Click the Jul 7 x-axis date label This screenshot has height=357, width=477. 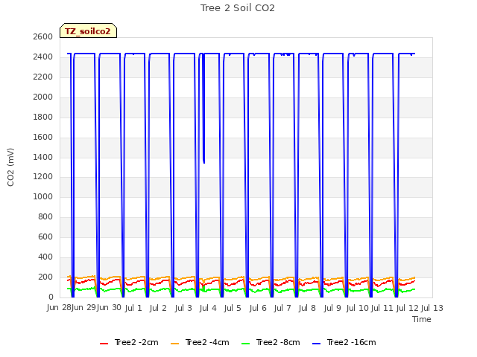[282, 308]
